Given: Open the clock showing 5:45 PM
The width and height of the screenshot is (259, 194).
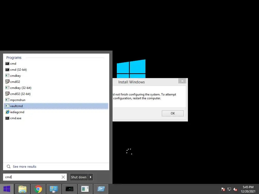Looking at the screenshot, I should (248, 189).
